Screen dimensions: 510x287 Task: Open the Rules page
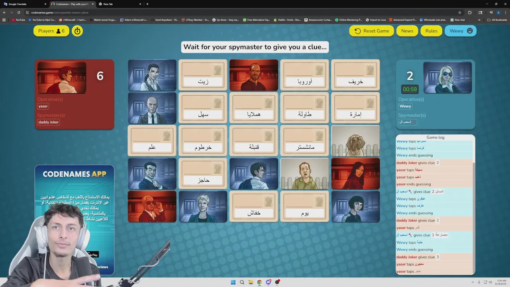432,31
